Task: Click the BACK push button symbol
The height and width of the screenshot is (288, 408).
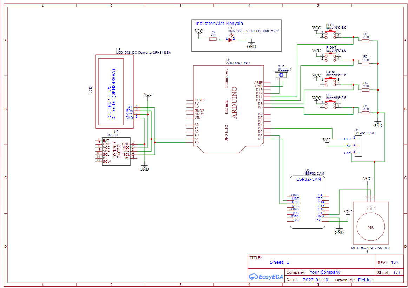Action: point(330,81)
